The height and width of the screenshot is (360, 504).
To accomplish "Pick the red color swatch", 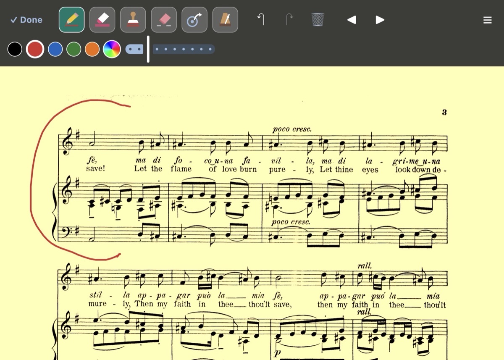I will click(35, 49).
